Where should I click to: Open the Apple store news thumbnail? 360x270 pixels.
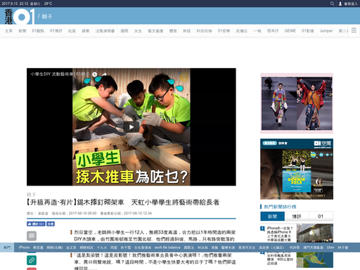tap(315, 233)
